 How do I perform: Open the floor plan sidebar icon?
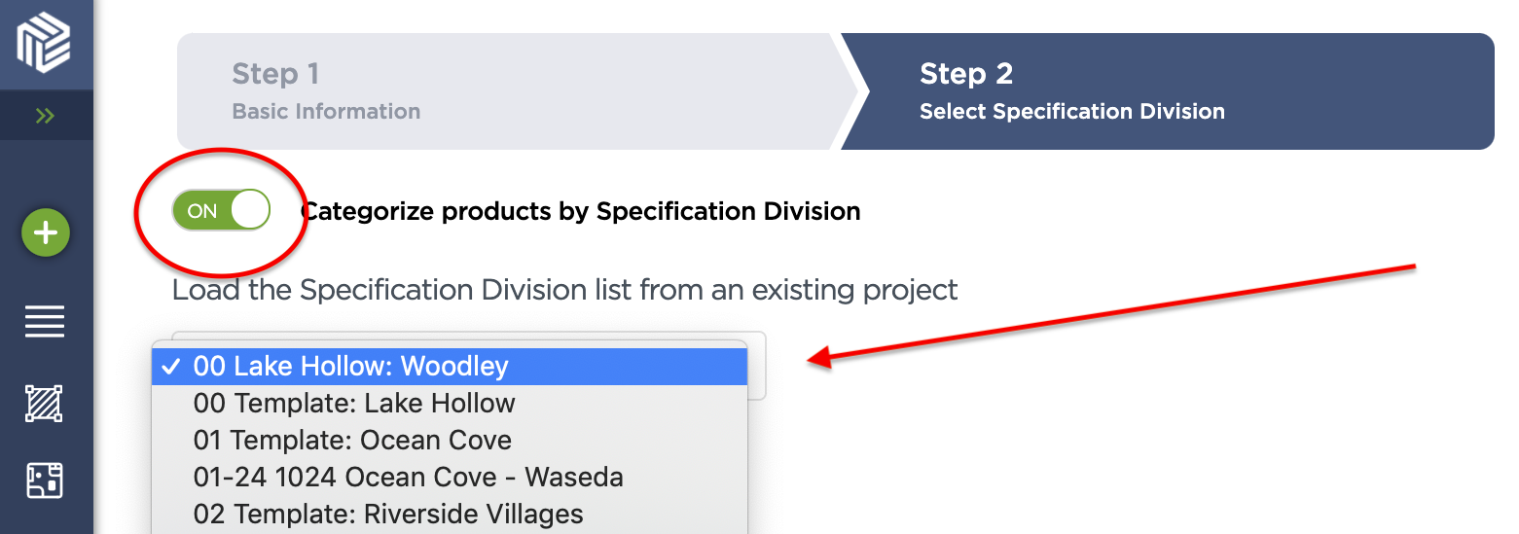[45, 481]
